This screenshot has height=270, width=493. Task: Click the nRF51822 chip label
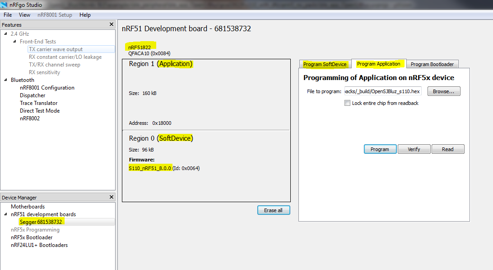pyautogui.click(x=140, y=47)
